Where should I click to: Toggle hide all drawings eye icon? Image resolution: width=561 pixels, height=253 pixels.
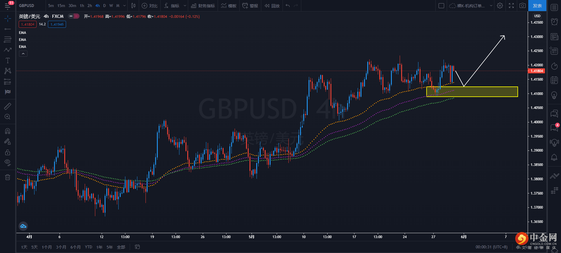[8, 162]
